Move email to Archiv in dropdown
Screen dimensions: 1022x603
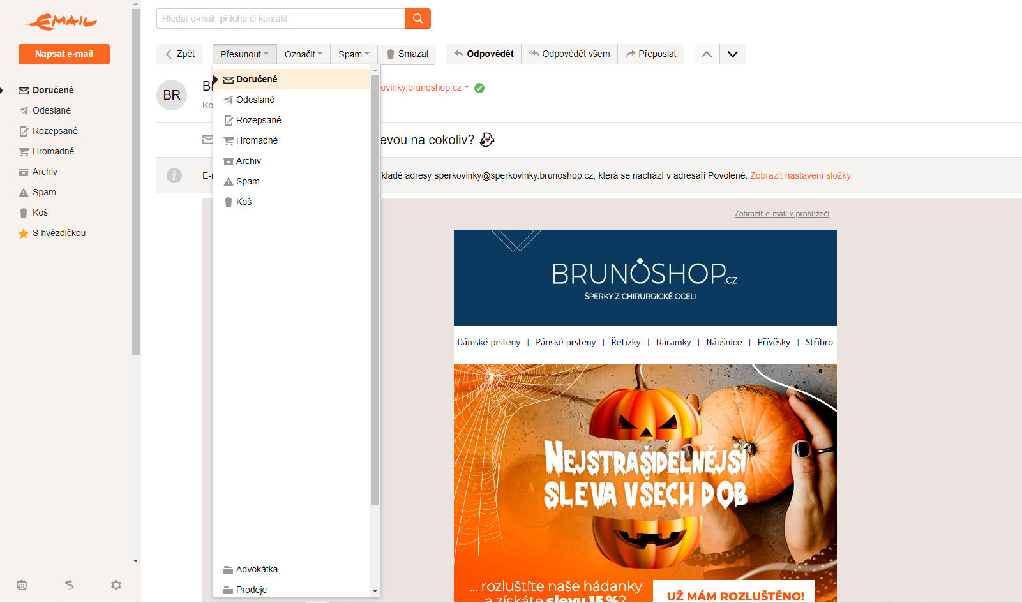coord(291,161)
